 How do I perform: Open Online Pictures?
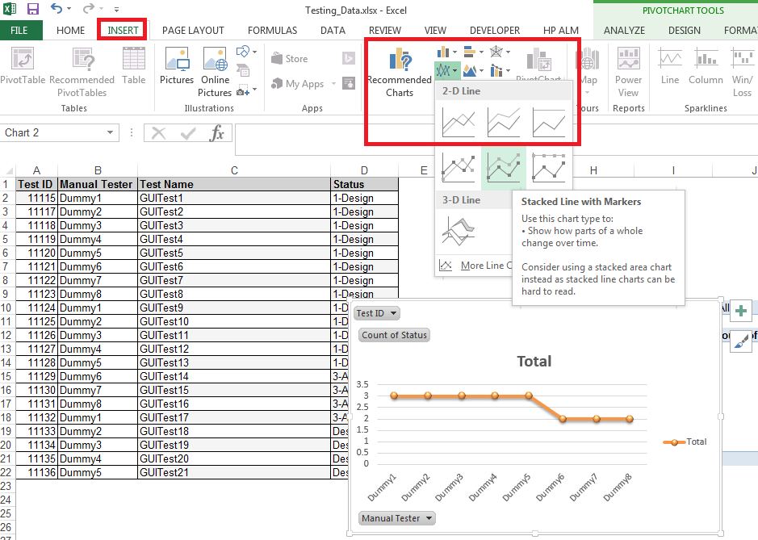pyautogui.click(x=215, y=72)
